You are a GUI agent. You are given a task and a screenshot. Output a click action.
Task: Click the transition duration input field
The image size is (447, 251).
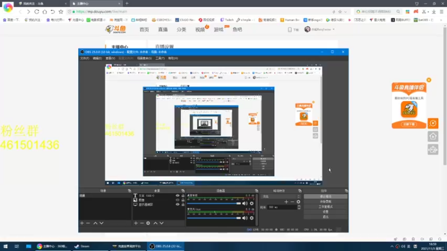click(282, 207)
